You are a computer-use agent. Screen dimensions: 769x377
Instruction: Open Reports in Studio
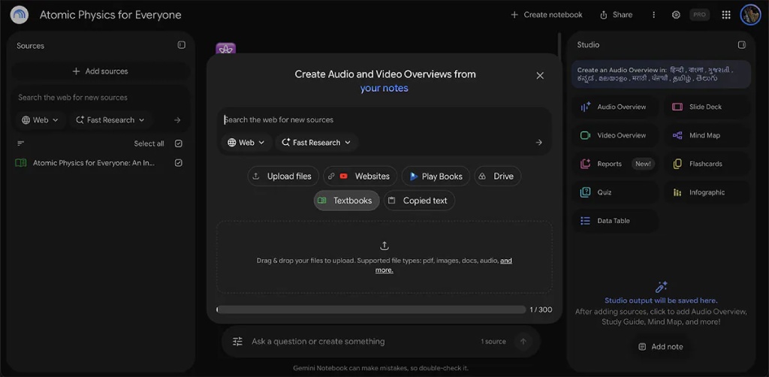[x=615, y=164]
